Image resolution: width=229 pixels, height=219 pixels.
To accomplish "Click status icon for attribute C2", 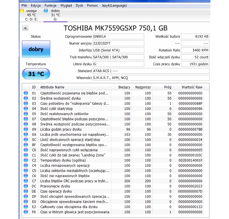I will [26, 160].
